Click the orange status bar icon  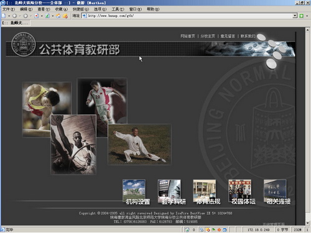(x=219, y=230)
